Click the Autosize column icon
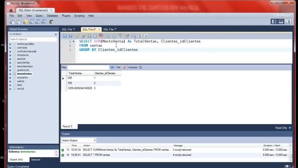This screenshot has width=298, height=168. click(x=141, y=67)
